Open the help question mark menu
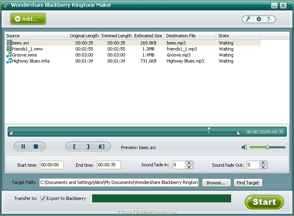Viewport: 294px width, 216px height. [x=269, y=19]
